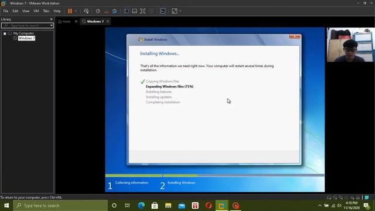Open the Mail app from taskbar

(182, 206)
